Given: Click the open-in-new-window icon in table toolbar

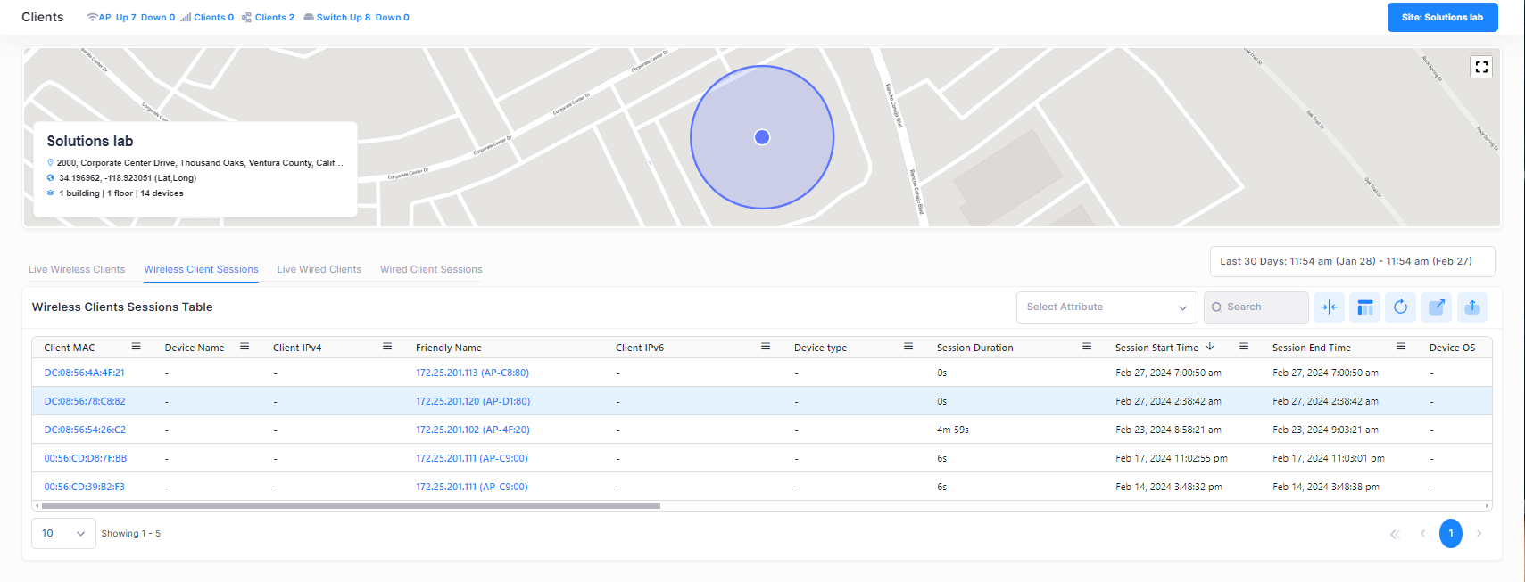Looking at the screenshot, I should tap(1436, 307).
